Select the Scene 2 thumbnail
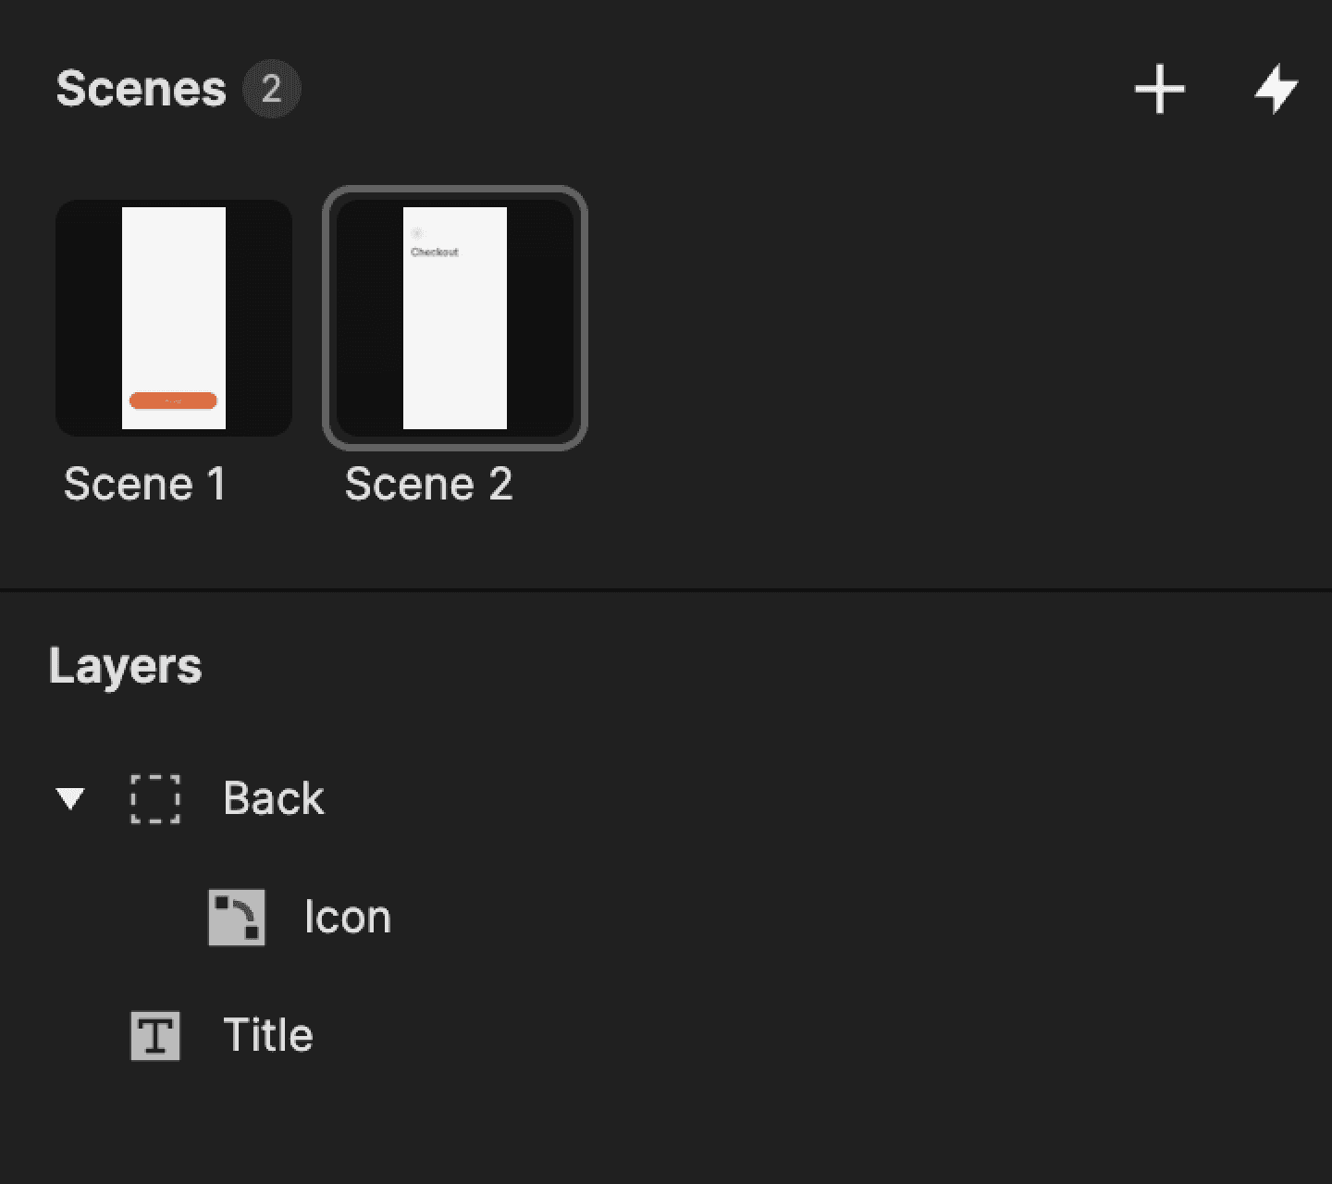The width and height of the screenshot is (1332, 1184). (x=454, y=317)
